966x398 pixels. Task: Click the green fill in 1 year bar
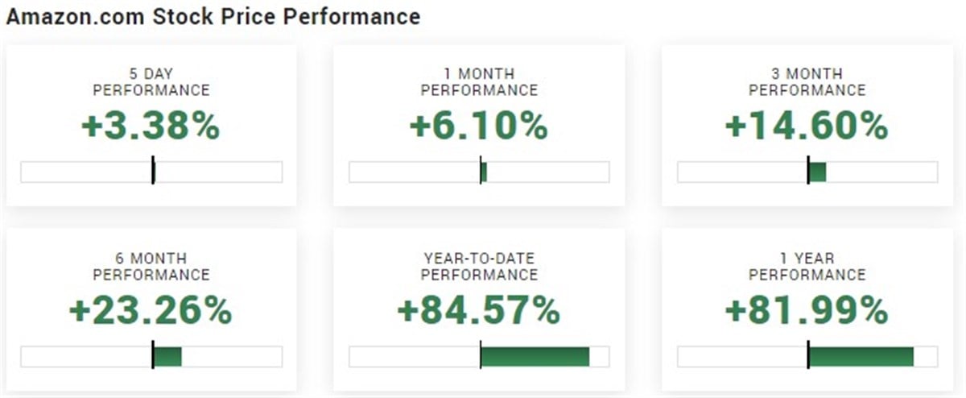click(861, 356)
